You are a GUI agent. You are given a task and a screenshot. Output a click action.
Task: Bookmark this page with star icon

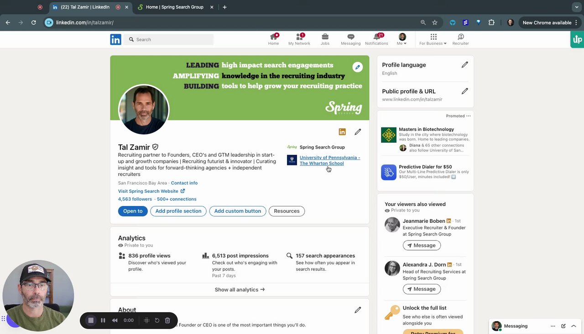pyautogui.click(x=435, y=22)
